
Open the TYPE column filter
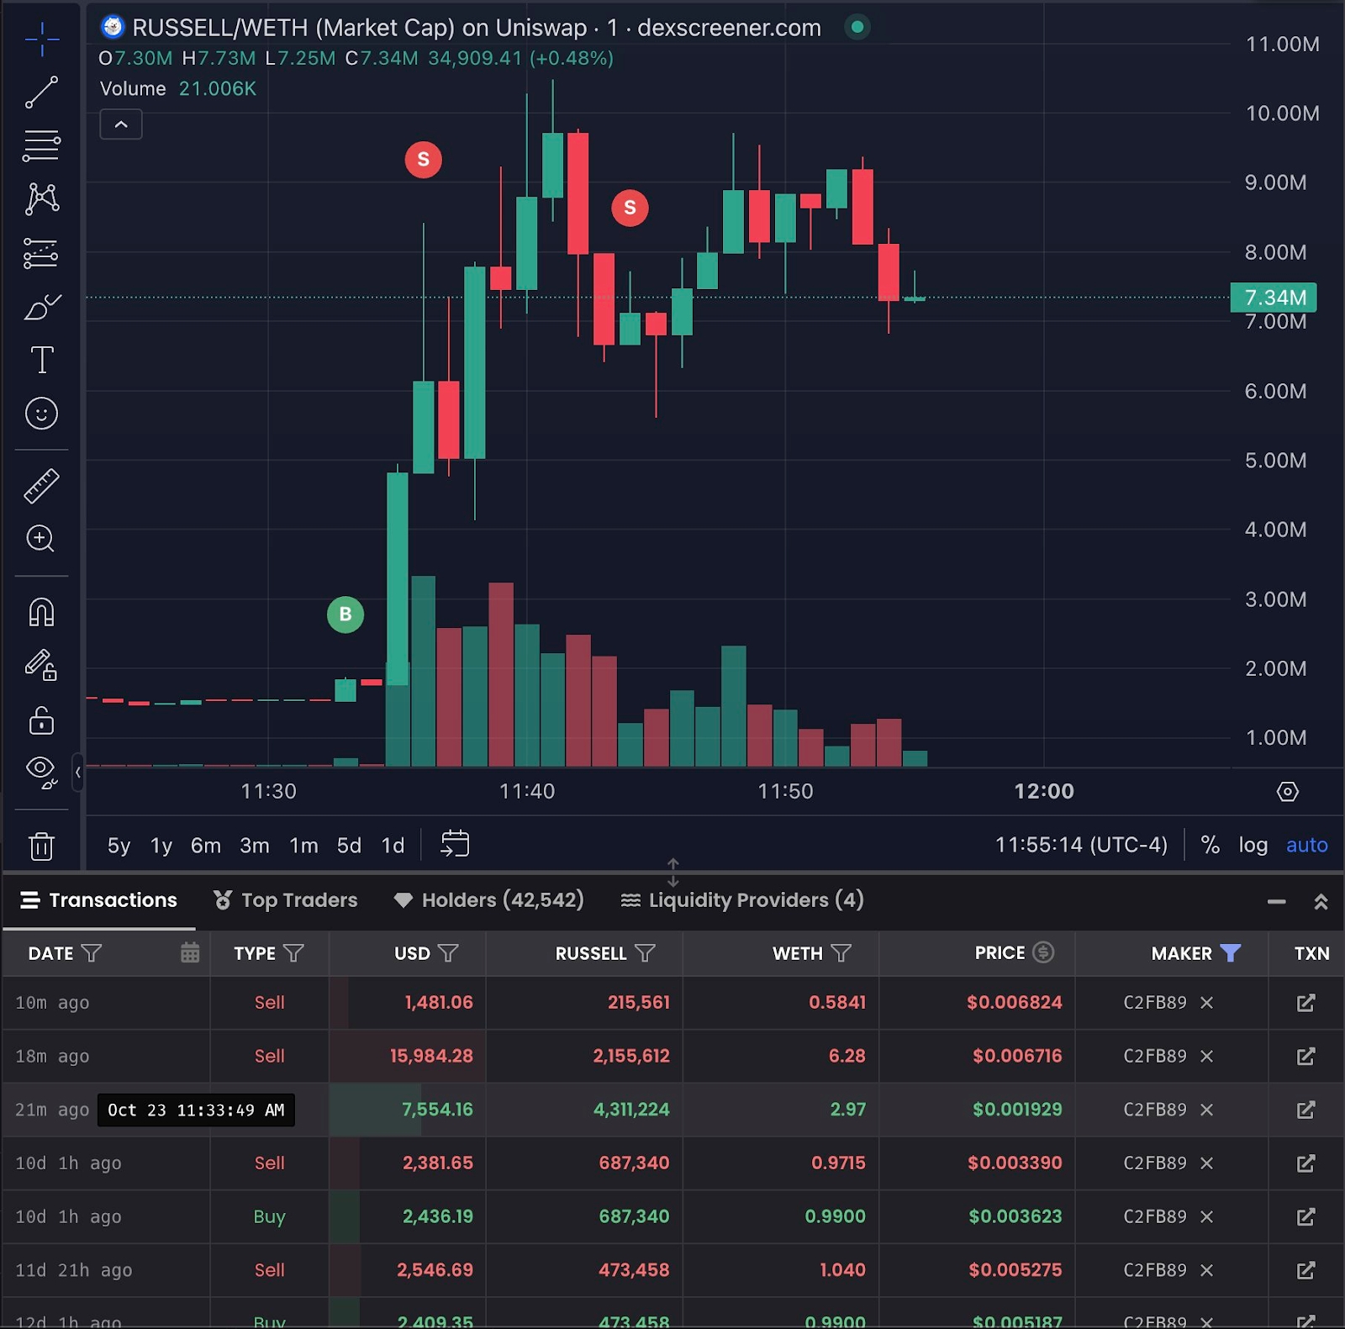tap(293, 952)
